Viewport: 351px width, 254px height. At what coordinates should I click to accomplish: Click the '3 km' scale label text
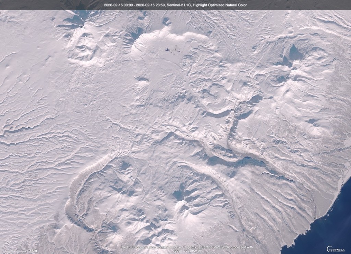pos(32,250)
